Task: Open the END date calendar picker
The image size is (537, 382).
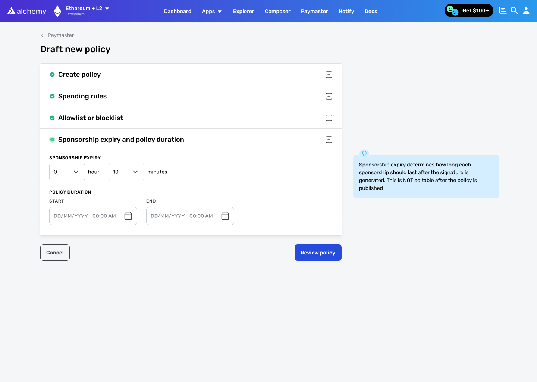Action: click(225, 216)
